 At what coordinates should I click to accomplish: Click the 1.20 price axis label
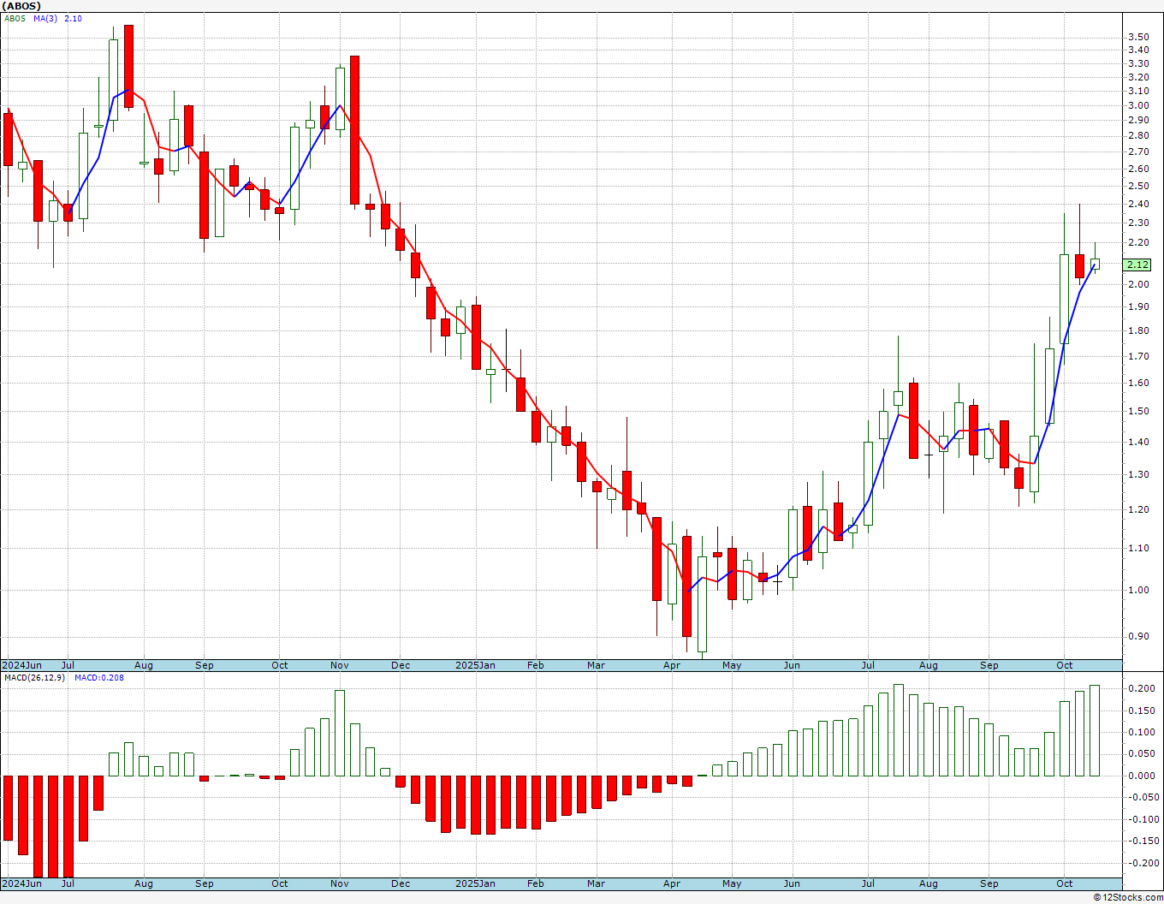[1138, 509]
